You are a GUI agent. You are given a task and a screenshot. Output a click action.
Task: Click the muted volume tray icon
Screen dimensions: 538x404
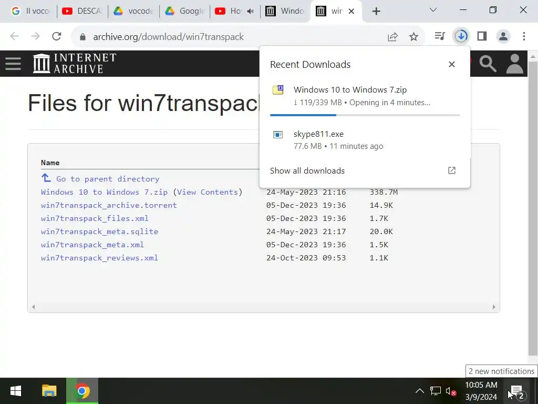pyautogui.click(x=450, y=391)
